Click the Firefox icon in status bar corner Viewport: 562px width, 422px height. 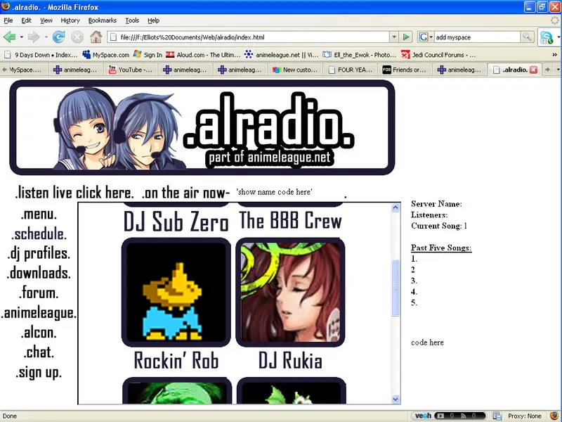click(554, 416)
